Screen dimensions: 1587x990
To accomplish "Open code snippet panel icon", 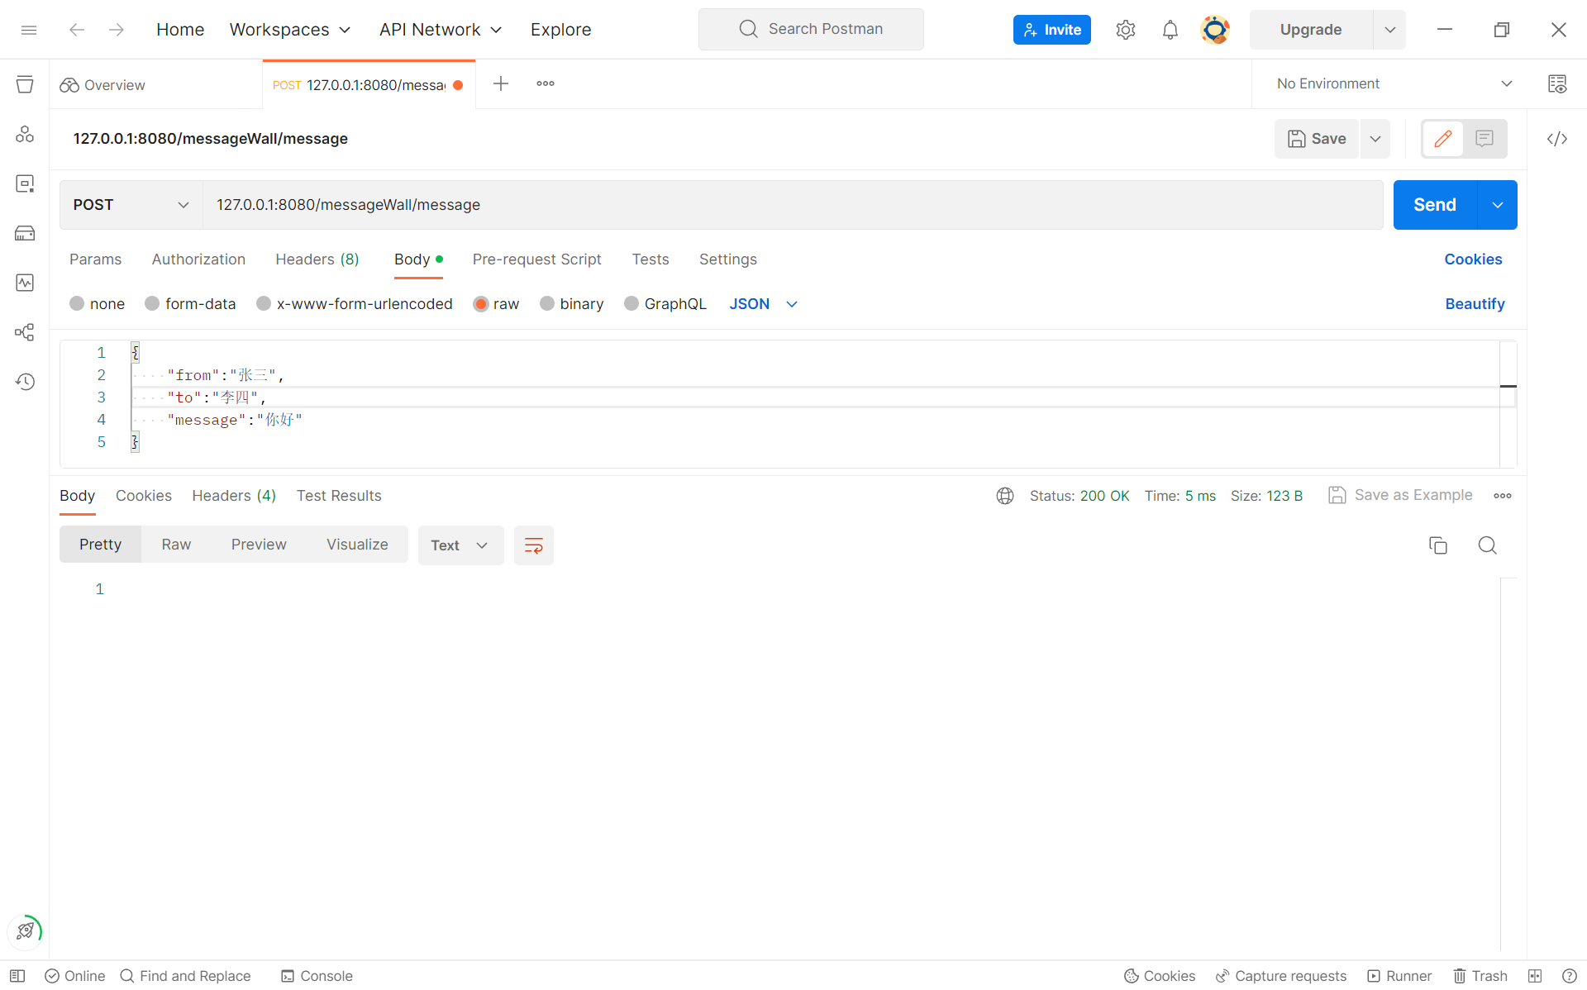I will pos(1557,139).
